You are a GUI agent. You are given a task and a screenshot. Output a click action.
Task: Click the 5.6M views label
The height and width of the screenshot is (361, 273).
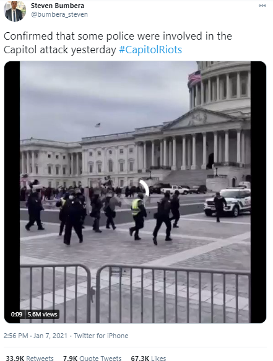[x=42, y=315]
